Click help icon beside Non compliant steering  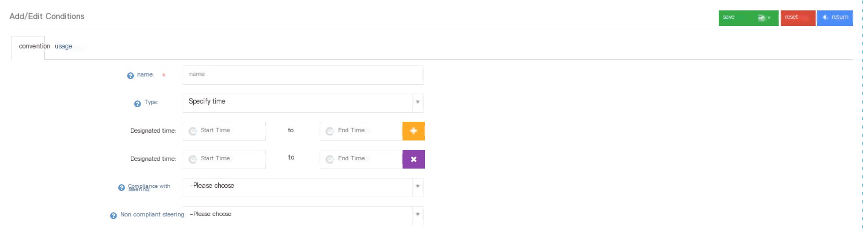click(x=114, y=215)
